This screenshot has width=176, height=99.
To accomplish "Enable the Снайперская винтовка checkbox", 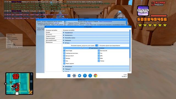I will [64, 53].
